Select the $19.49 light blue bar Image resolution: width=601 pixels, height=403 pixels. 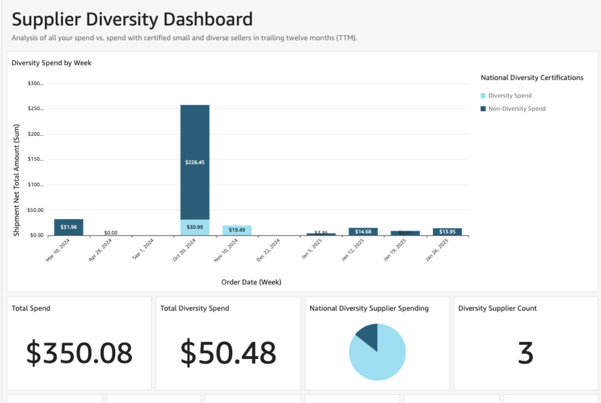[237, 230]
